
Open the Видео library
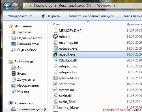[22, 74]
